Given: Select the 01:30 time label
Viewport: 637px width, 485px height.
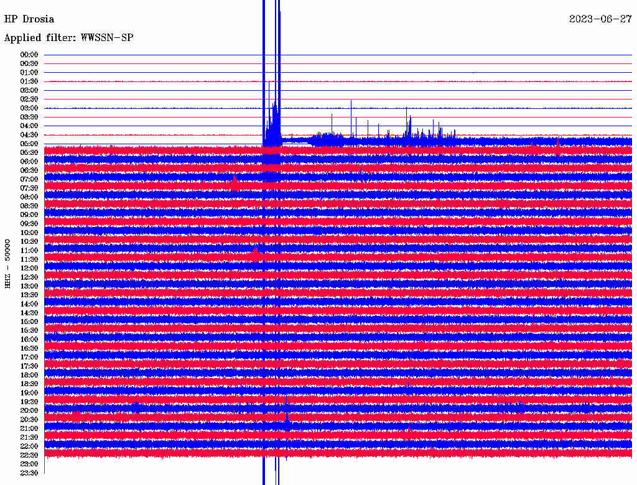Looking at the screenshot, I should [29, 81].
